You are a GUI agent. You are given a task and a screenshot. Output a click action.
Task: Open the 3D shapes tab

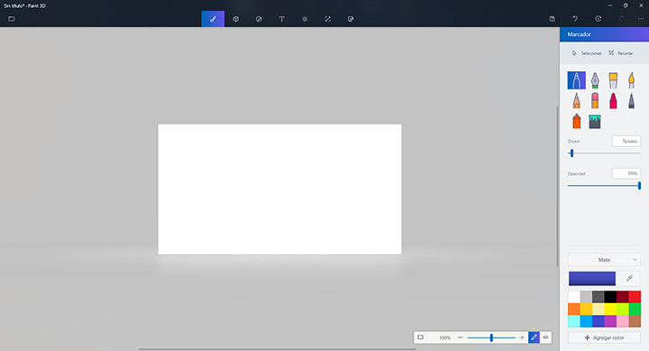[x=235, y=19]
